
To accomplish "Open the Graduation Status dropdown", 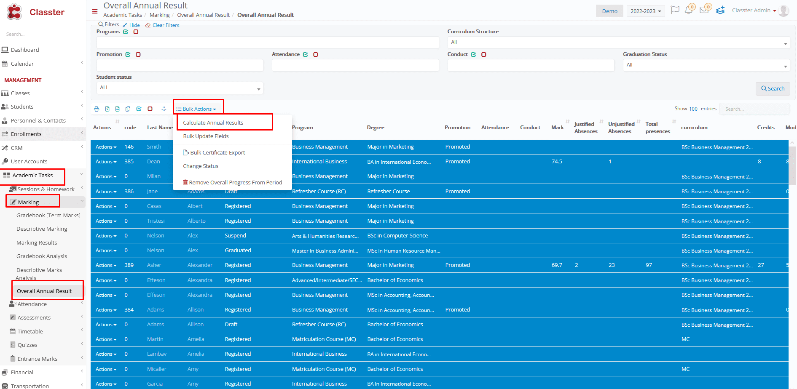I will click(x=706, y=65).
